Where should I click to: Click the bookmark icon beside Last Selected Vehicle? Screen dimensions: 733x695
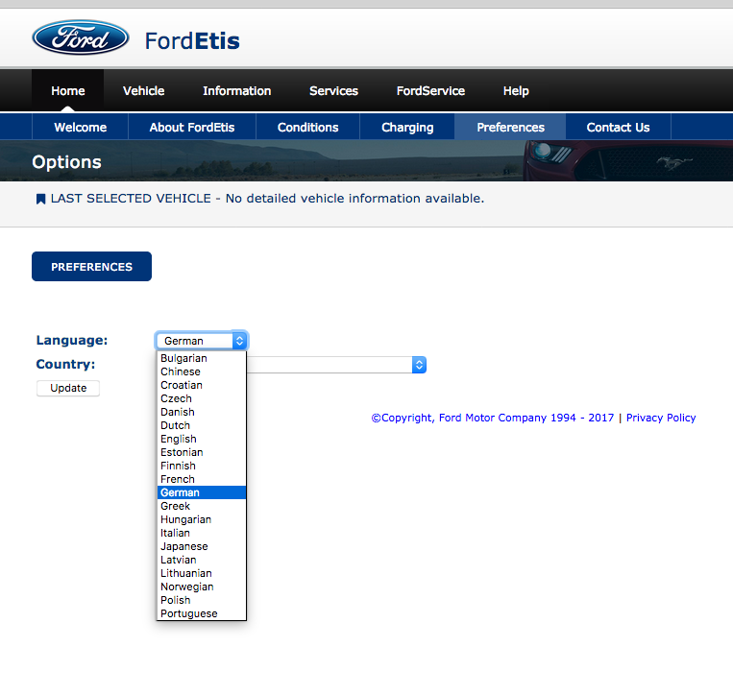(x=40, y=200)
